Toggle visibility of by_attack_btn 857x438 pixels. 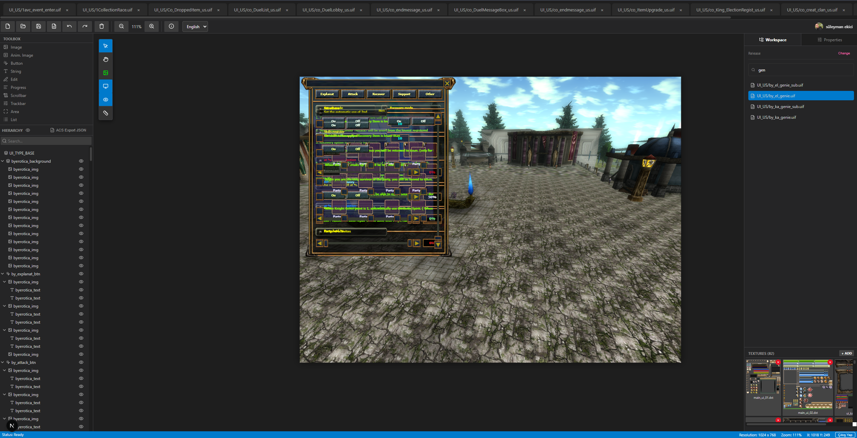[x=81, y=362]
